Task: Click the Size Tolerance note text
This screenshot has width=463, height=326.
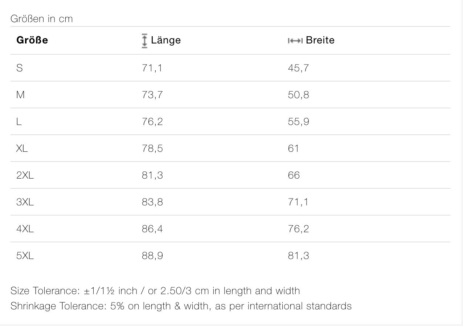Action: [155, 291]
